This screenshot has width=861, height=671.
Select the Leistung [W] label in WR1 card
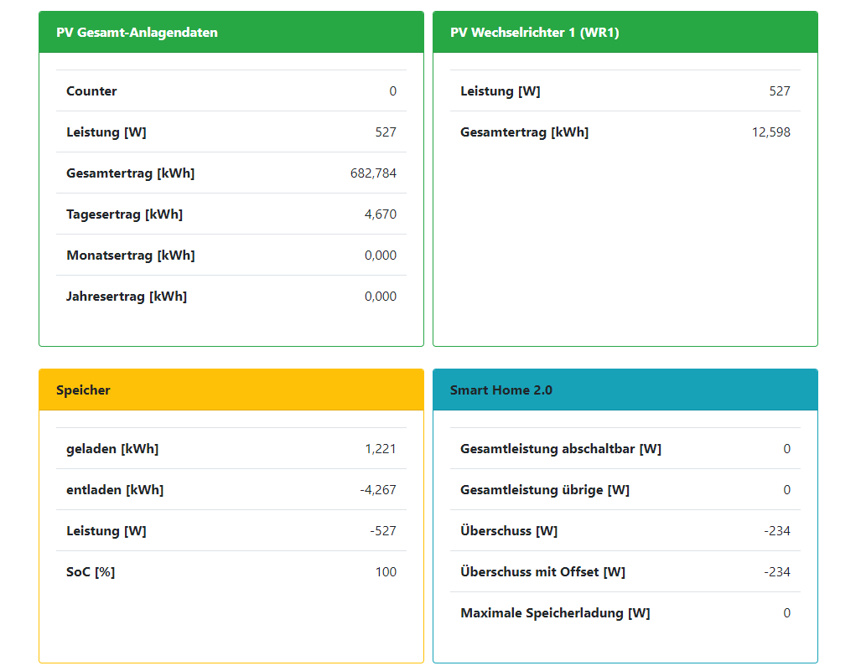pos(500,91)
